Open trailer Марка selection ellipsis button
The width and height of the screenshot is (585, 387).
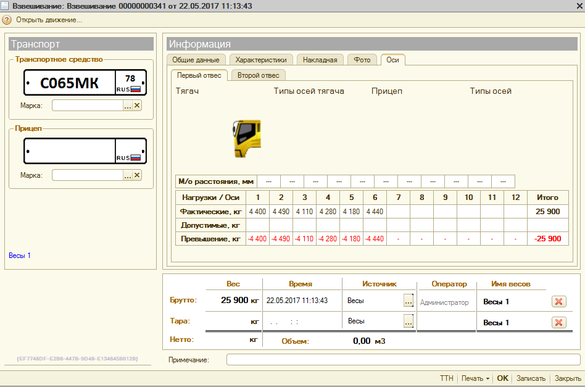[x=128, y=175]
